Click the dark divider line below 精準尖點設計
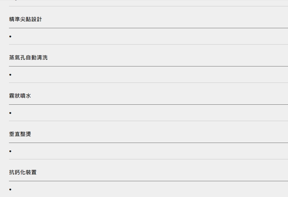Viewport: 288px width, 197px height. (x=148, y=28)
